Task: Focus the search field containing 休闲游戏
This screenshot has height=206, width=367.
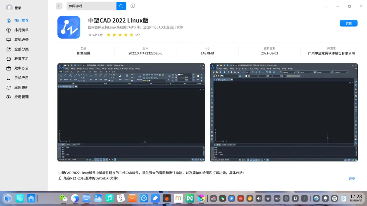Action: (91, 6)
